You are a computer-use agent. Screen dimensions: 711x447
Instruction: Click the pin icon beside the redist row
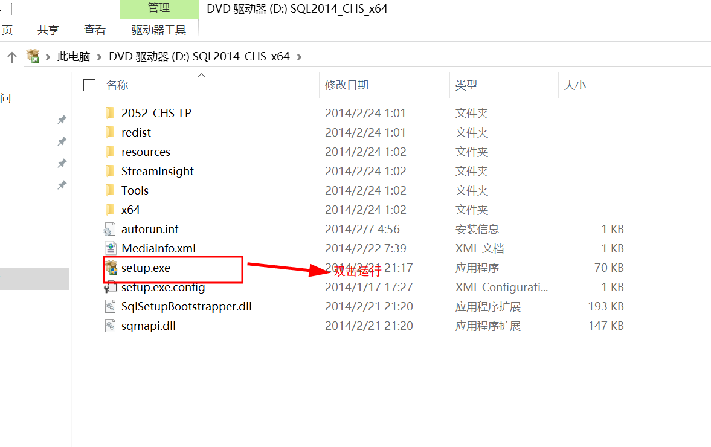(x=62, y=141)
